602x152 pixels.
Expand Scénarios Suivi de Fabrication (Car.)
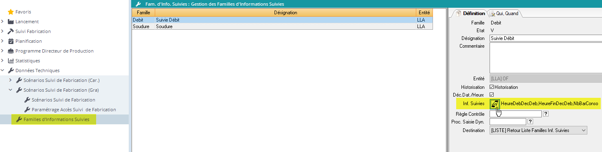click(11, 80)
